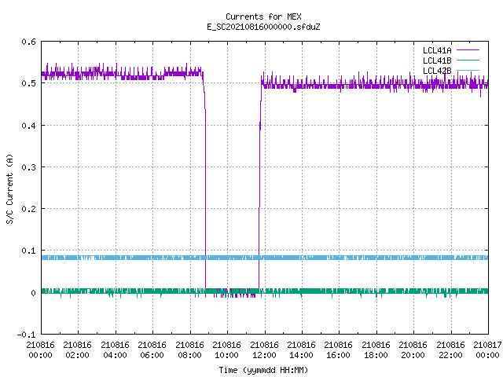Click the x-axis tick 210816 20:00
This screenshot has height=377, width=503.
[x=413, y=350]
